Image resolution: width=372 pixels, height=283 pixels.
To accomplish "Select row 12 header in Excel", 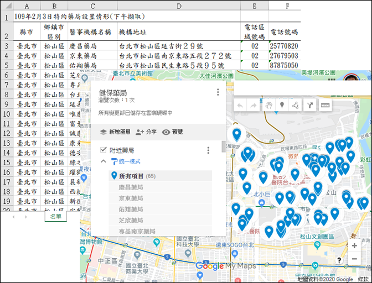I will click(x=7, y=133).
